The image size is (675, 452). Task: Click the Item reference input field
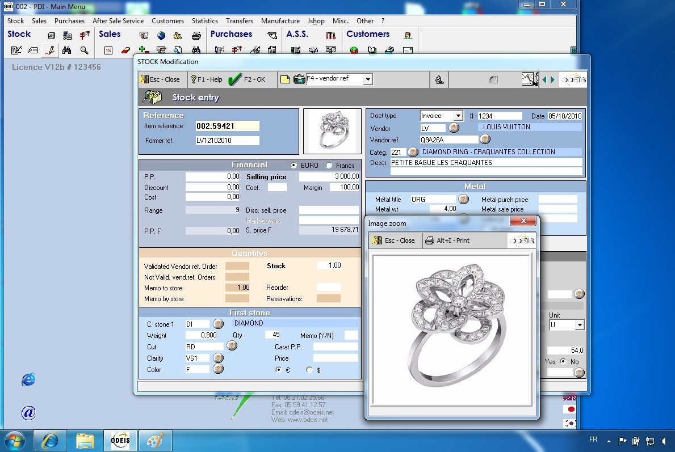(x=227, y=126)
